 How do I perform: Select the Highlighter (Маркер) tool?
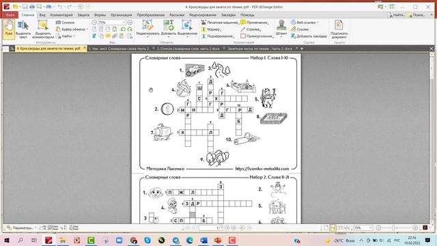click(211, 29)
